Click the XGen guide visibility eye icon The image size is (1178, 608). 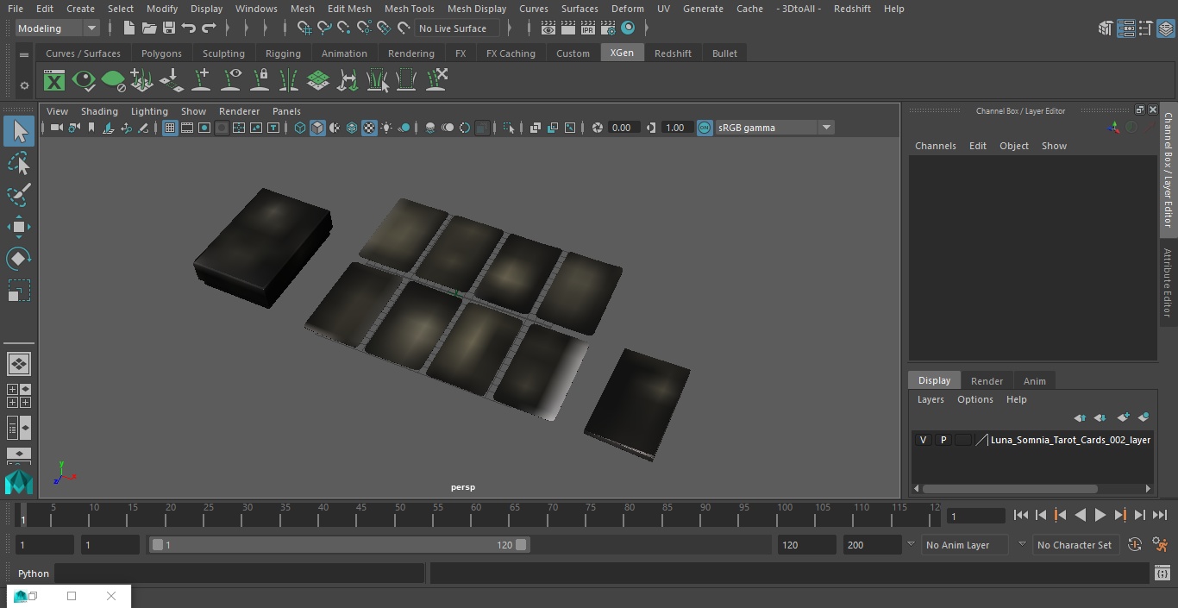pyautogui.click(x=230, y=80)
